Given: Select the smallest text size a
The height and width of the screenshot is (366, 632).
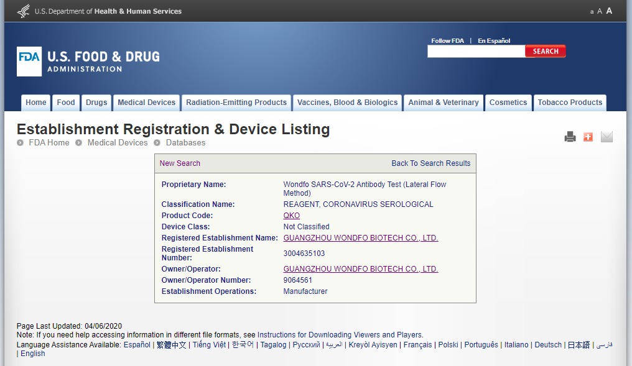Looking at the screenshot, I should click(592, 12).
